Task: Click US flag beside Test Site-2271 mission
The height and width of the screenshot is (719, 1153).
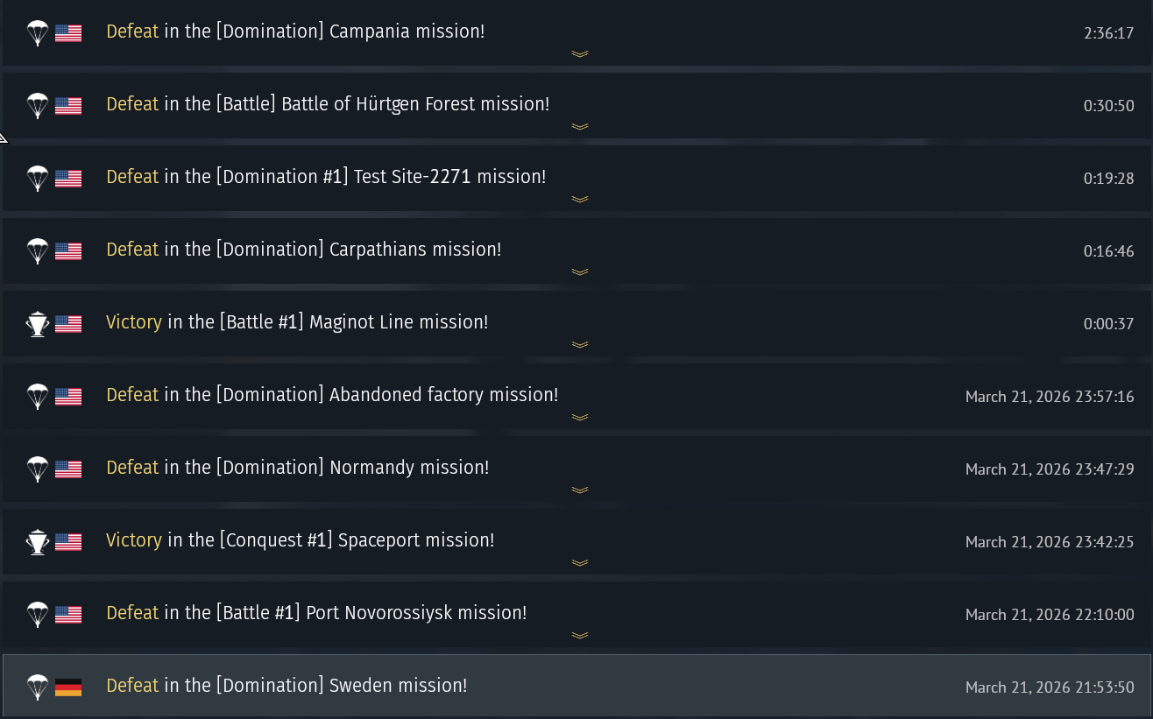Action: pos(68,179)
